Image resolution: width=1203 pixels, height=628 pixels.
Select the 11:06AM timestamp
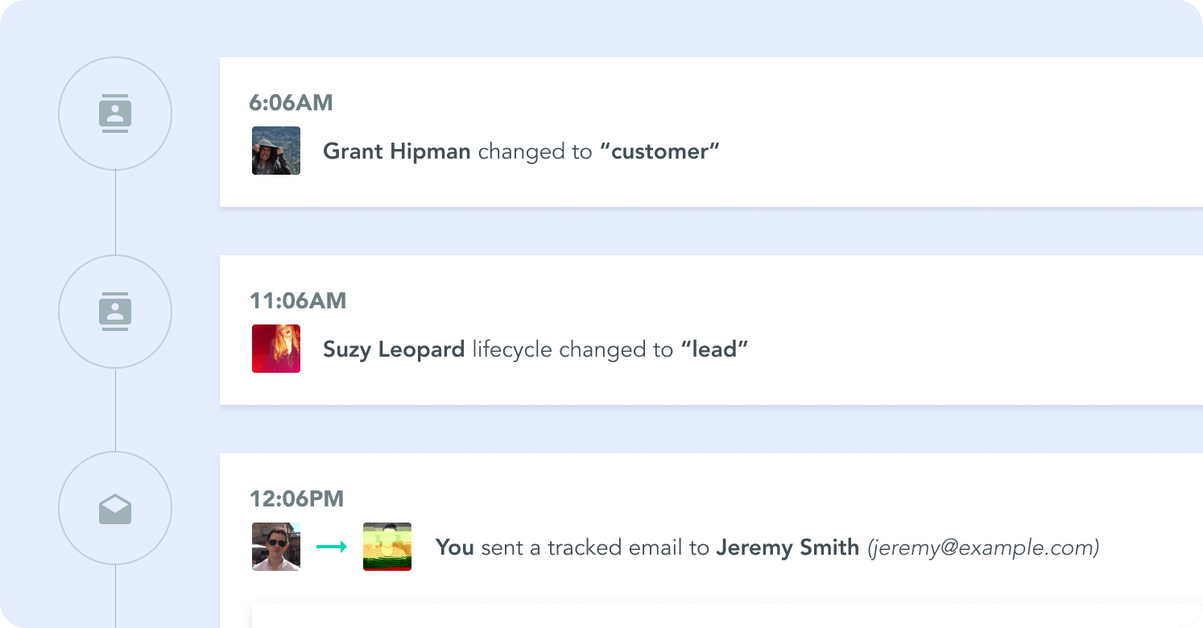[298, 301]
